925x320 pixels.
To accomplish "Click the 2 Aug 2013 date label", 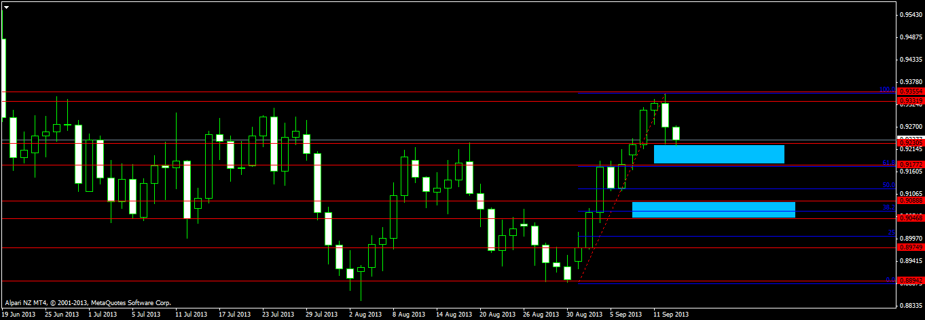I will tap(364, 315).
